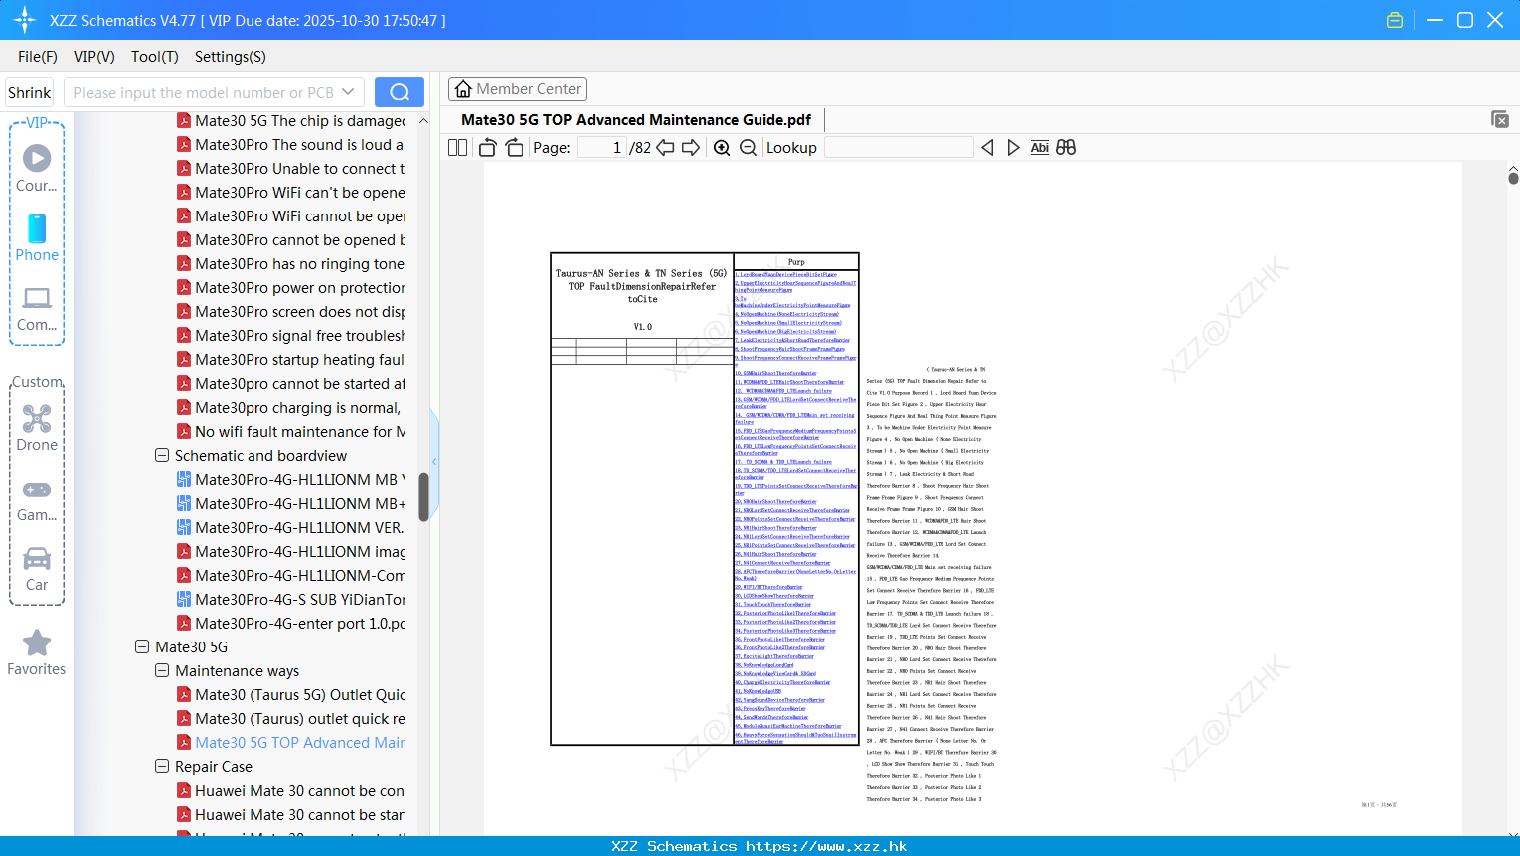The width and height of the screenshot is (1520, 856).
Task: Go to the next PDF page
Action: [691, 147]
